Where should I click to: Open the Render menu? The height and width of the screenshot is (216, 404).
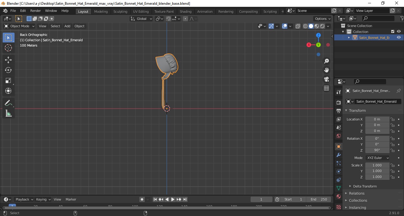[36, 11]
